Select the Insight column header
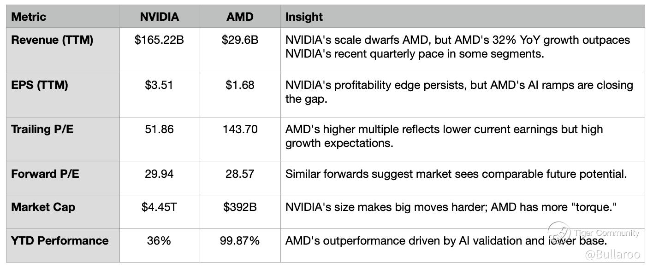The image size is (653, 269). pyautogui.click(x=304, y=17)
